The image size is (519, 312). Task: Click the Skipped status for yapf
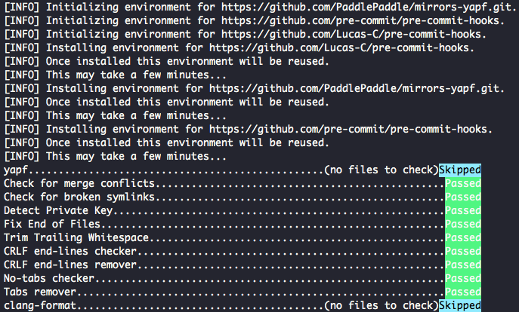459,170
